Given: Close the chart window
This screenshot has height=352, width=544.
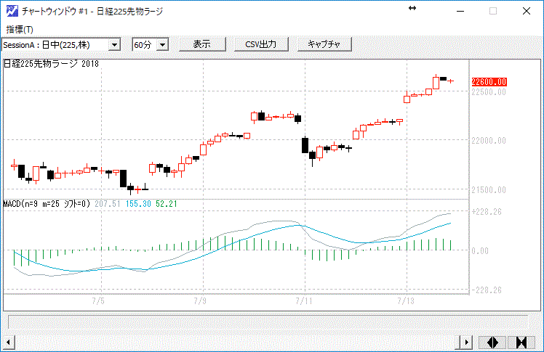Looking at the screenshot, I should [x=527, y=11].
